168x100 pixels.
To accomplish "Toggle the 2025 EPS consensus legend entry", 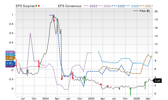I will coord(118,6).
